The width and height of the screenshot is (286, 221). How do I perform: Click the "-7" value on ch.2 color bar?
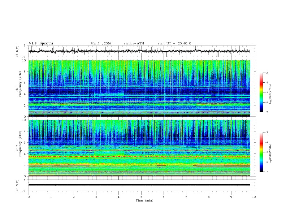[266, 172]
